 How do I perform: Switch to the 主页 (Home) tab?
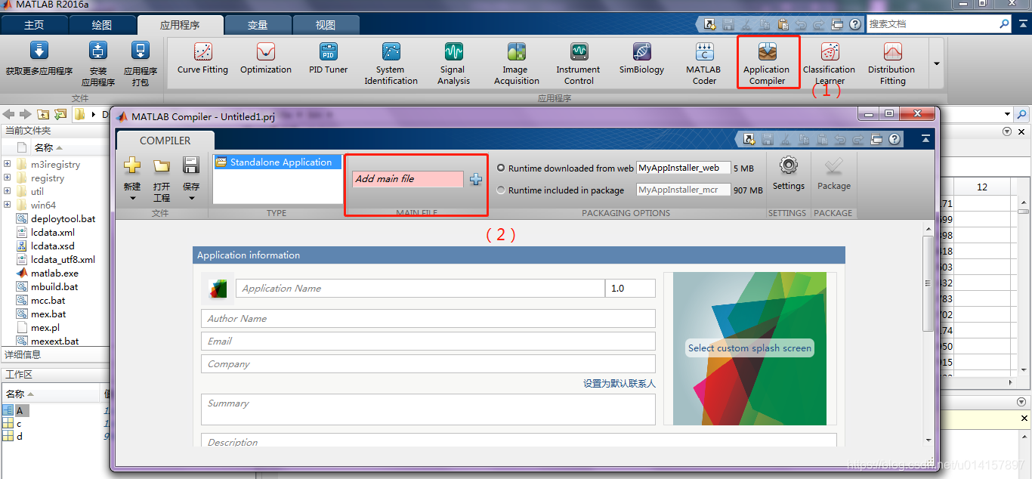pos(34,25)
